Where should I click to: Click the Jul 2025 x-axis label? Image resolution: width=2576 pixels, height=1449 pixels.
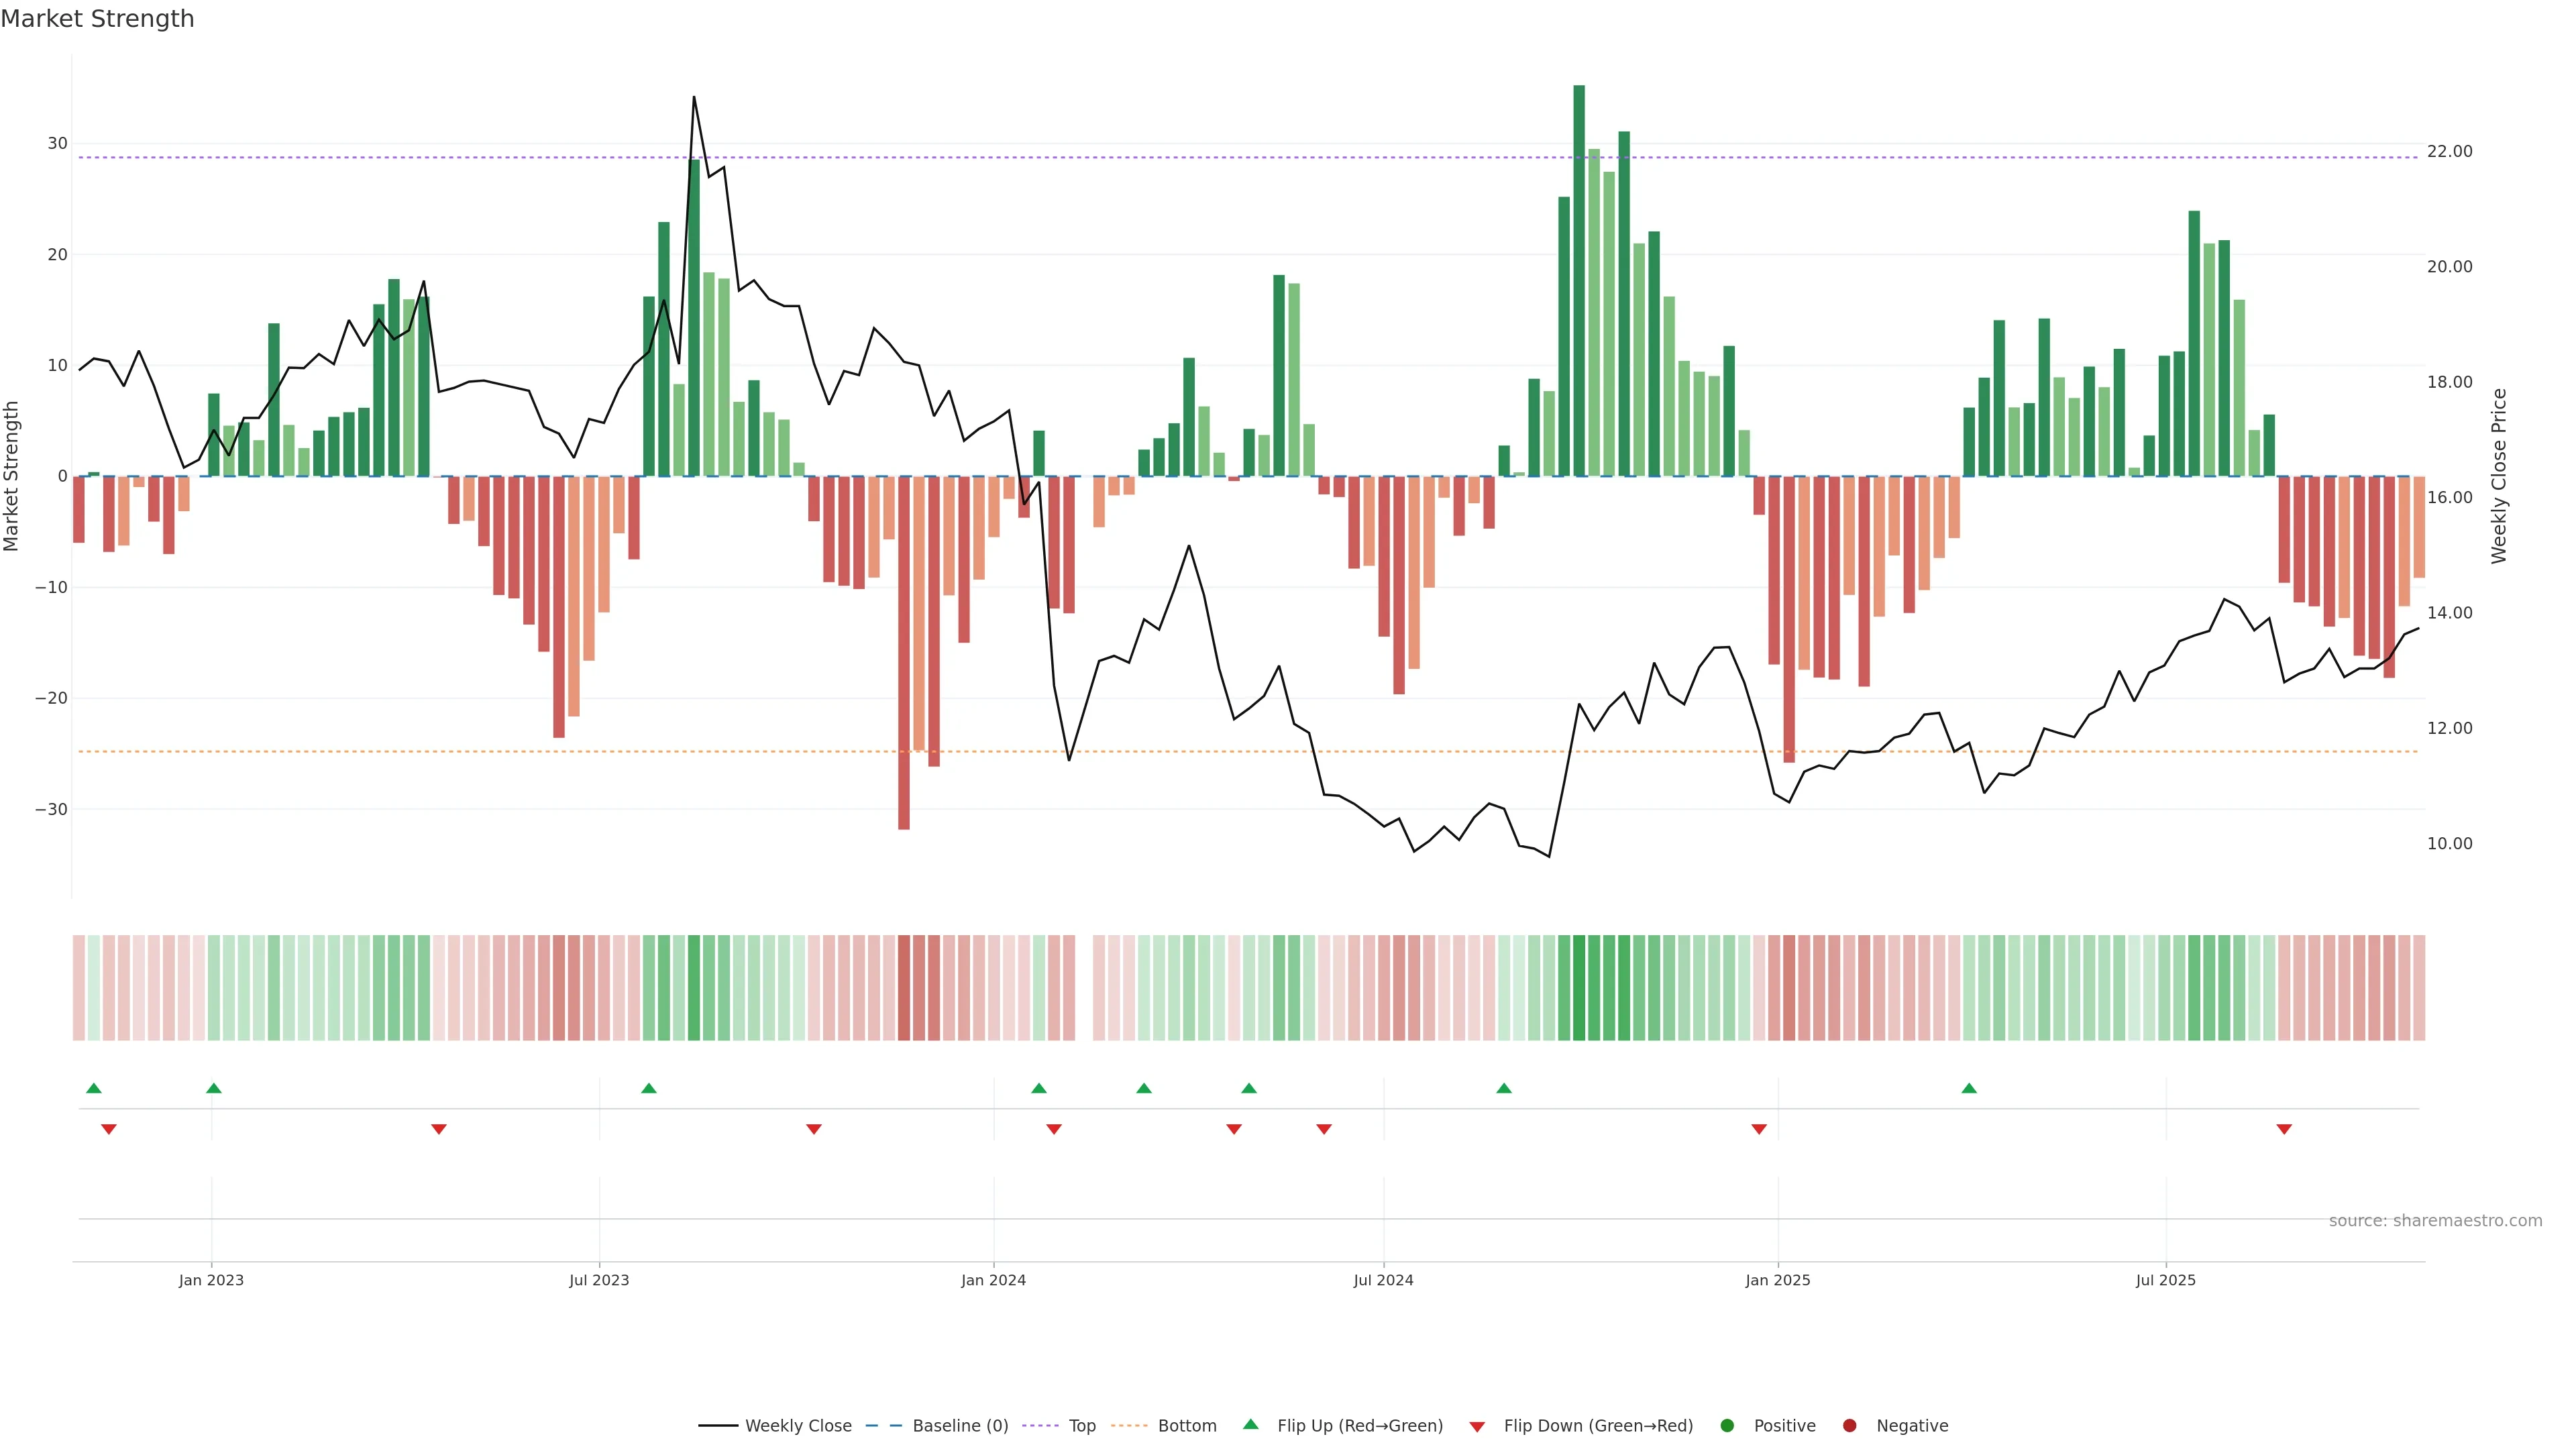tap(2165, 1280)
